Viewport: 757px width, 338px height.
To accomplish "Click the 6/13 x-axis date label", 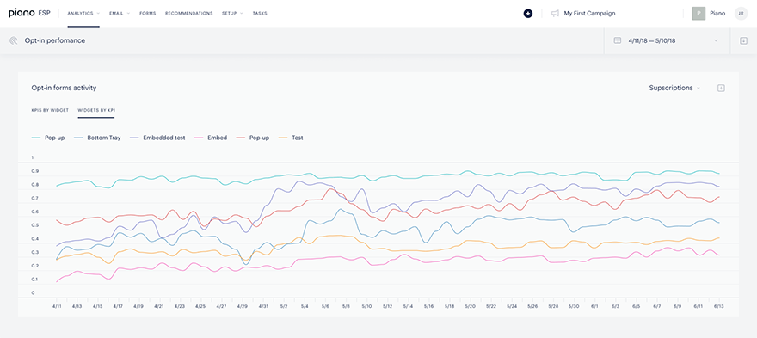I will (719, 307).
